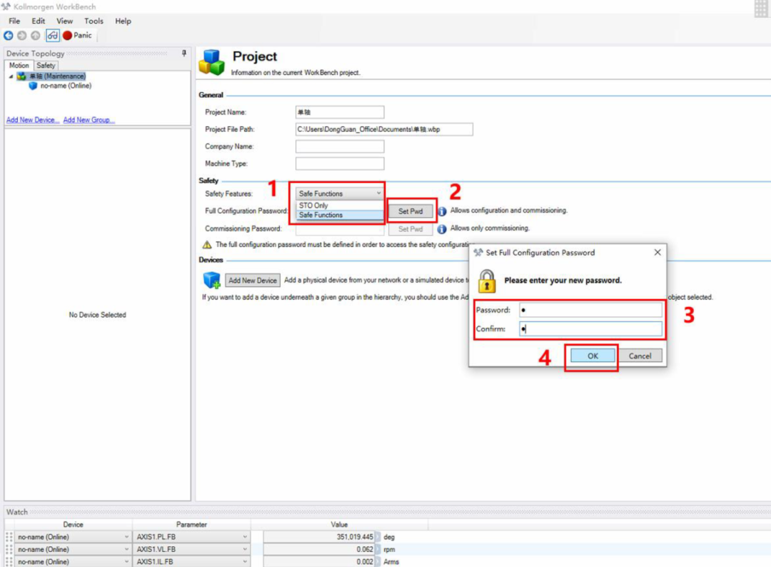
Task: Click the Company Name text field
Action: tap(340, 146)
